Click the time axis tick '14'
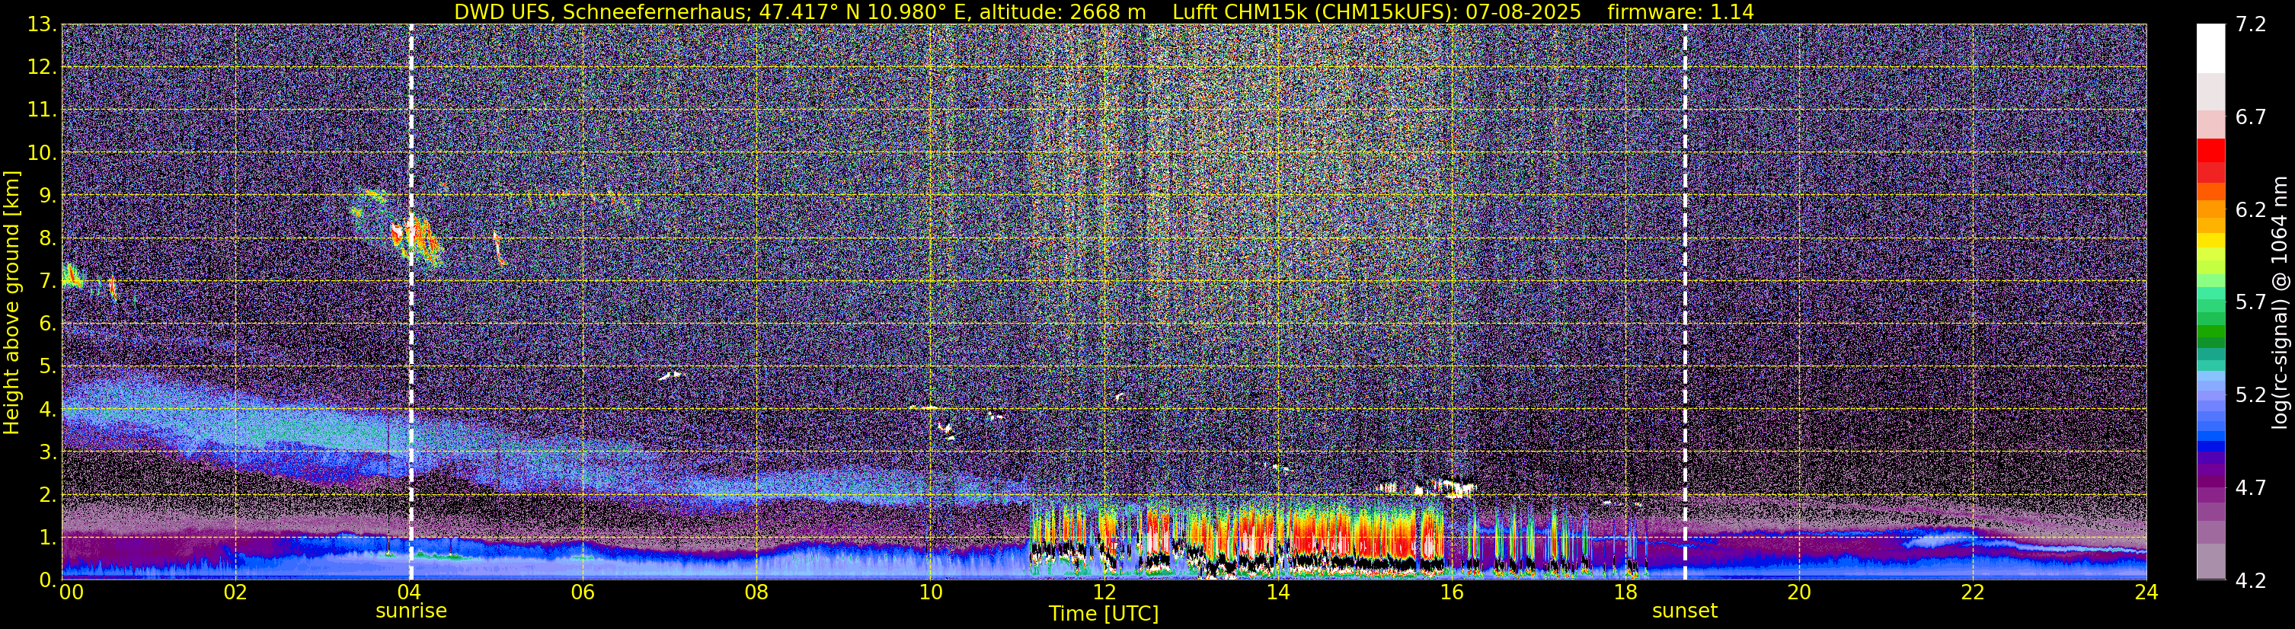Viewport: 2295px width, 629px height. click(1277, 592)
